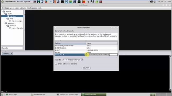Open the white feather launcher on the panel

tap(58, 2)
